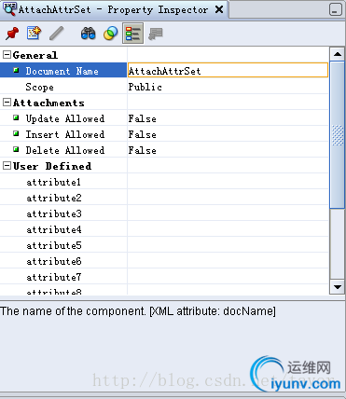Click the scrollbar down arrow
Screen dimensions: 346x399
pyautogui.click(x=338, y=287)
